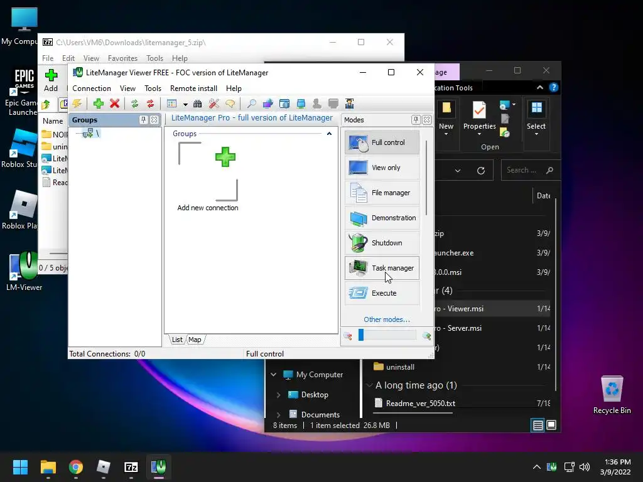Viewport: 643px width, 482px height.
Task: Open Favorites menu in 7-Zip window
Action: coord(122,58)
